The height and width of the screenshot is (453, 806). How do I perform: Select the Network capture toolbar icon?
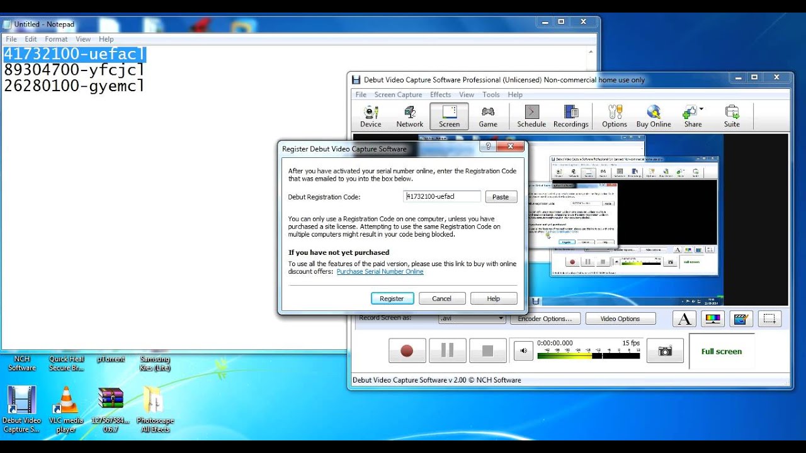[409, 116]
